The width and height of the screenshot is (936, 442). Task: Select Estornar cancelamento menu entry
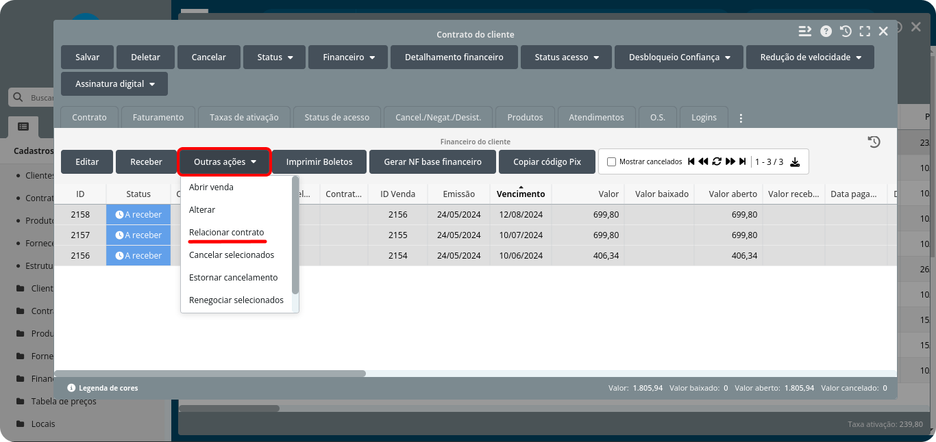233,278
